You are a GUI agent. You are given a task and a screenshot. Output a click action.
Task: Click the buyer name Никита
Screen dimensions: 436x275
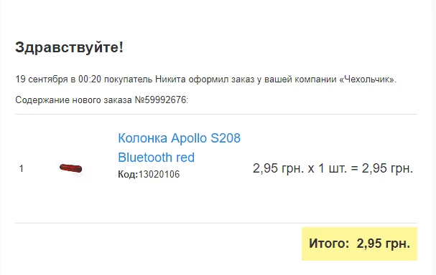(170, 79)
